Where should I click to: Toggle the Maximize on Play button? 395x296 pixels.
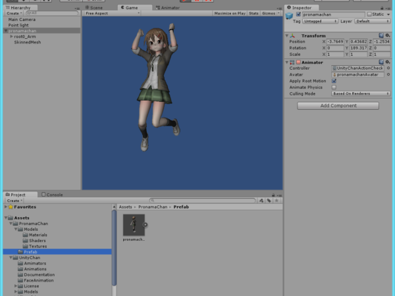tap(230, 13)
